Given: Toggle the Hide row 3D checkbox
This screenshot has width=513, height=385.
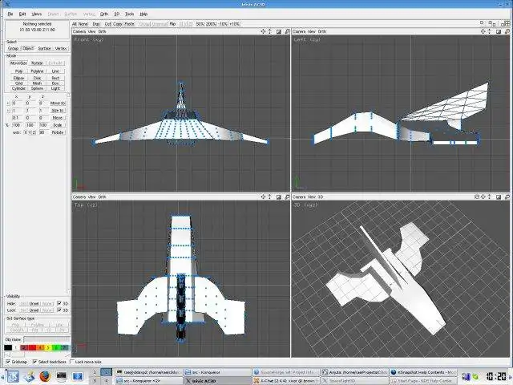Looking at the screenshot, I should (59, 303).
